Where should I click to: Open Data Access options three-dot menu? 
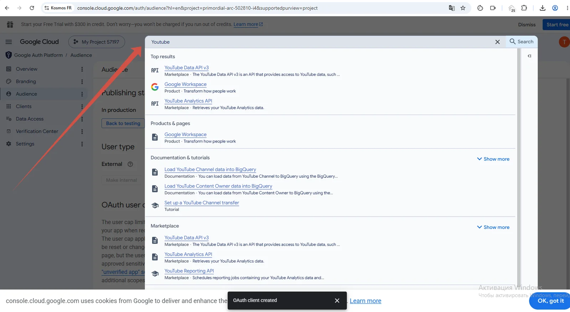82,119
